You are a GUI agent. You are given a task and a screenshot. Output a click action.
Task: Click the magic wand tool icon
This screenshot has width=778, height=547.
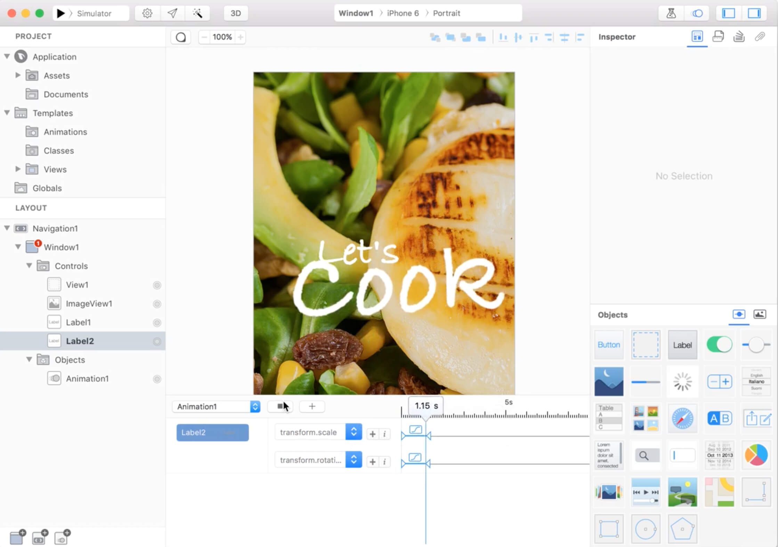coord(199,13)
